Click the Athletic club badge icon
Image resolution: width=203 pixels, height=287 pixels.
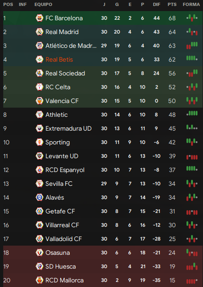click(39, 115)
